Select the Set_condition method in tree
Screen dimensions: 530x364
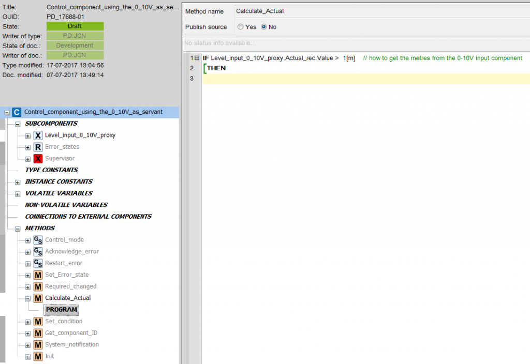tap(64, 322)
